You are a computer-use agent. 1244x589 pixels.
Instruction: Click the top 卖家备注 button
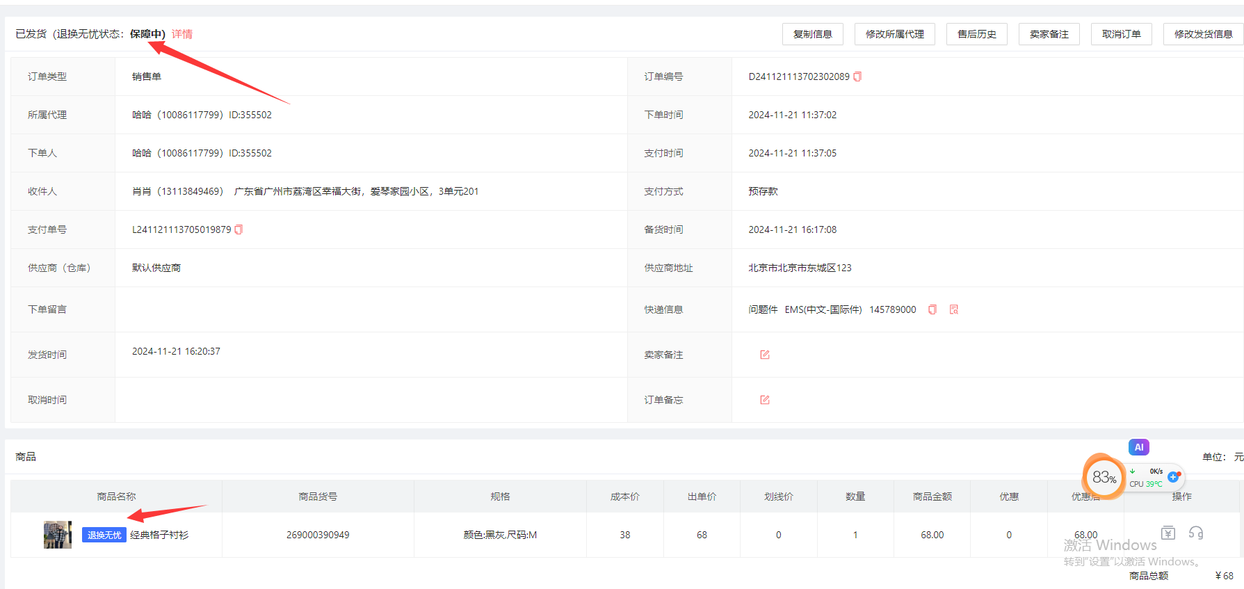click(1049, 34)
